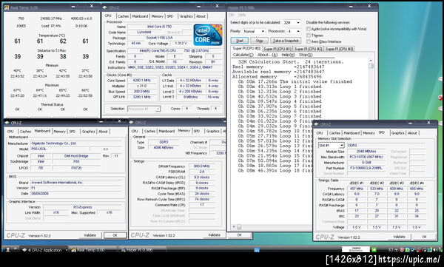Click Validate in the CPU-Z Memory window
Image resolution: width=444 pixels, height=267 pixels.
(214, 235)
